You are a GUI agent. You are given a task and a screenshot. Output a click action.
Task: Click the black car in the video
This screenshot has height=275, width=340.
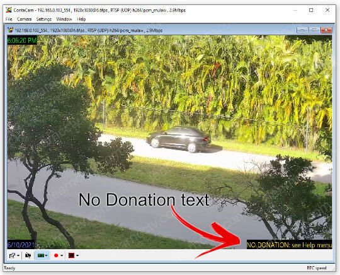pos(179,139)
